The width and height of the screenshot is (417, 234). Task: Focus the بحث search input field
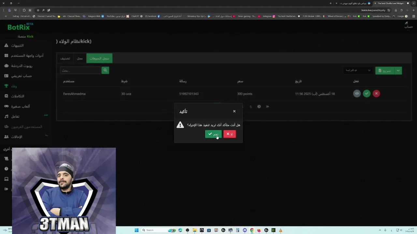80,70
